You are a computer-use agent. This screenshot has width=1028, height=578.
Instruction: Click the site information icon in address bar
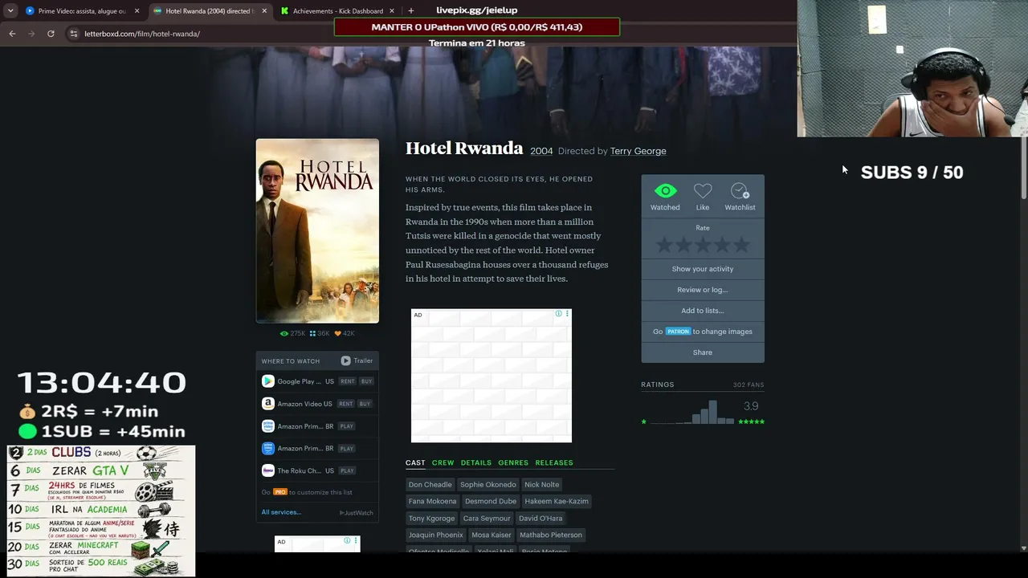tap(74, 34)
